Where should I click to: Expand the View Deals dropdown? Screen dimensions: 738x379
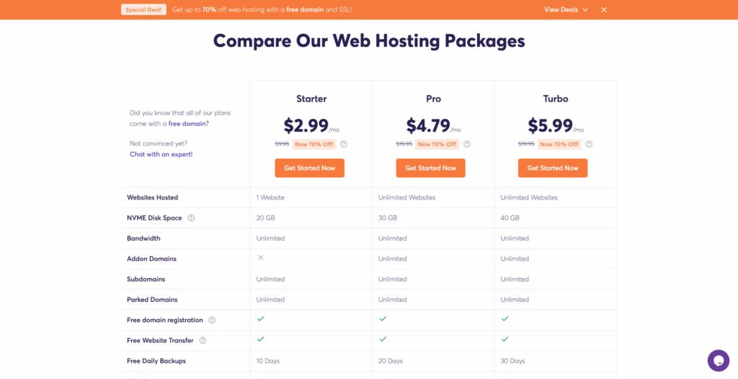(x=566, y=9)
